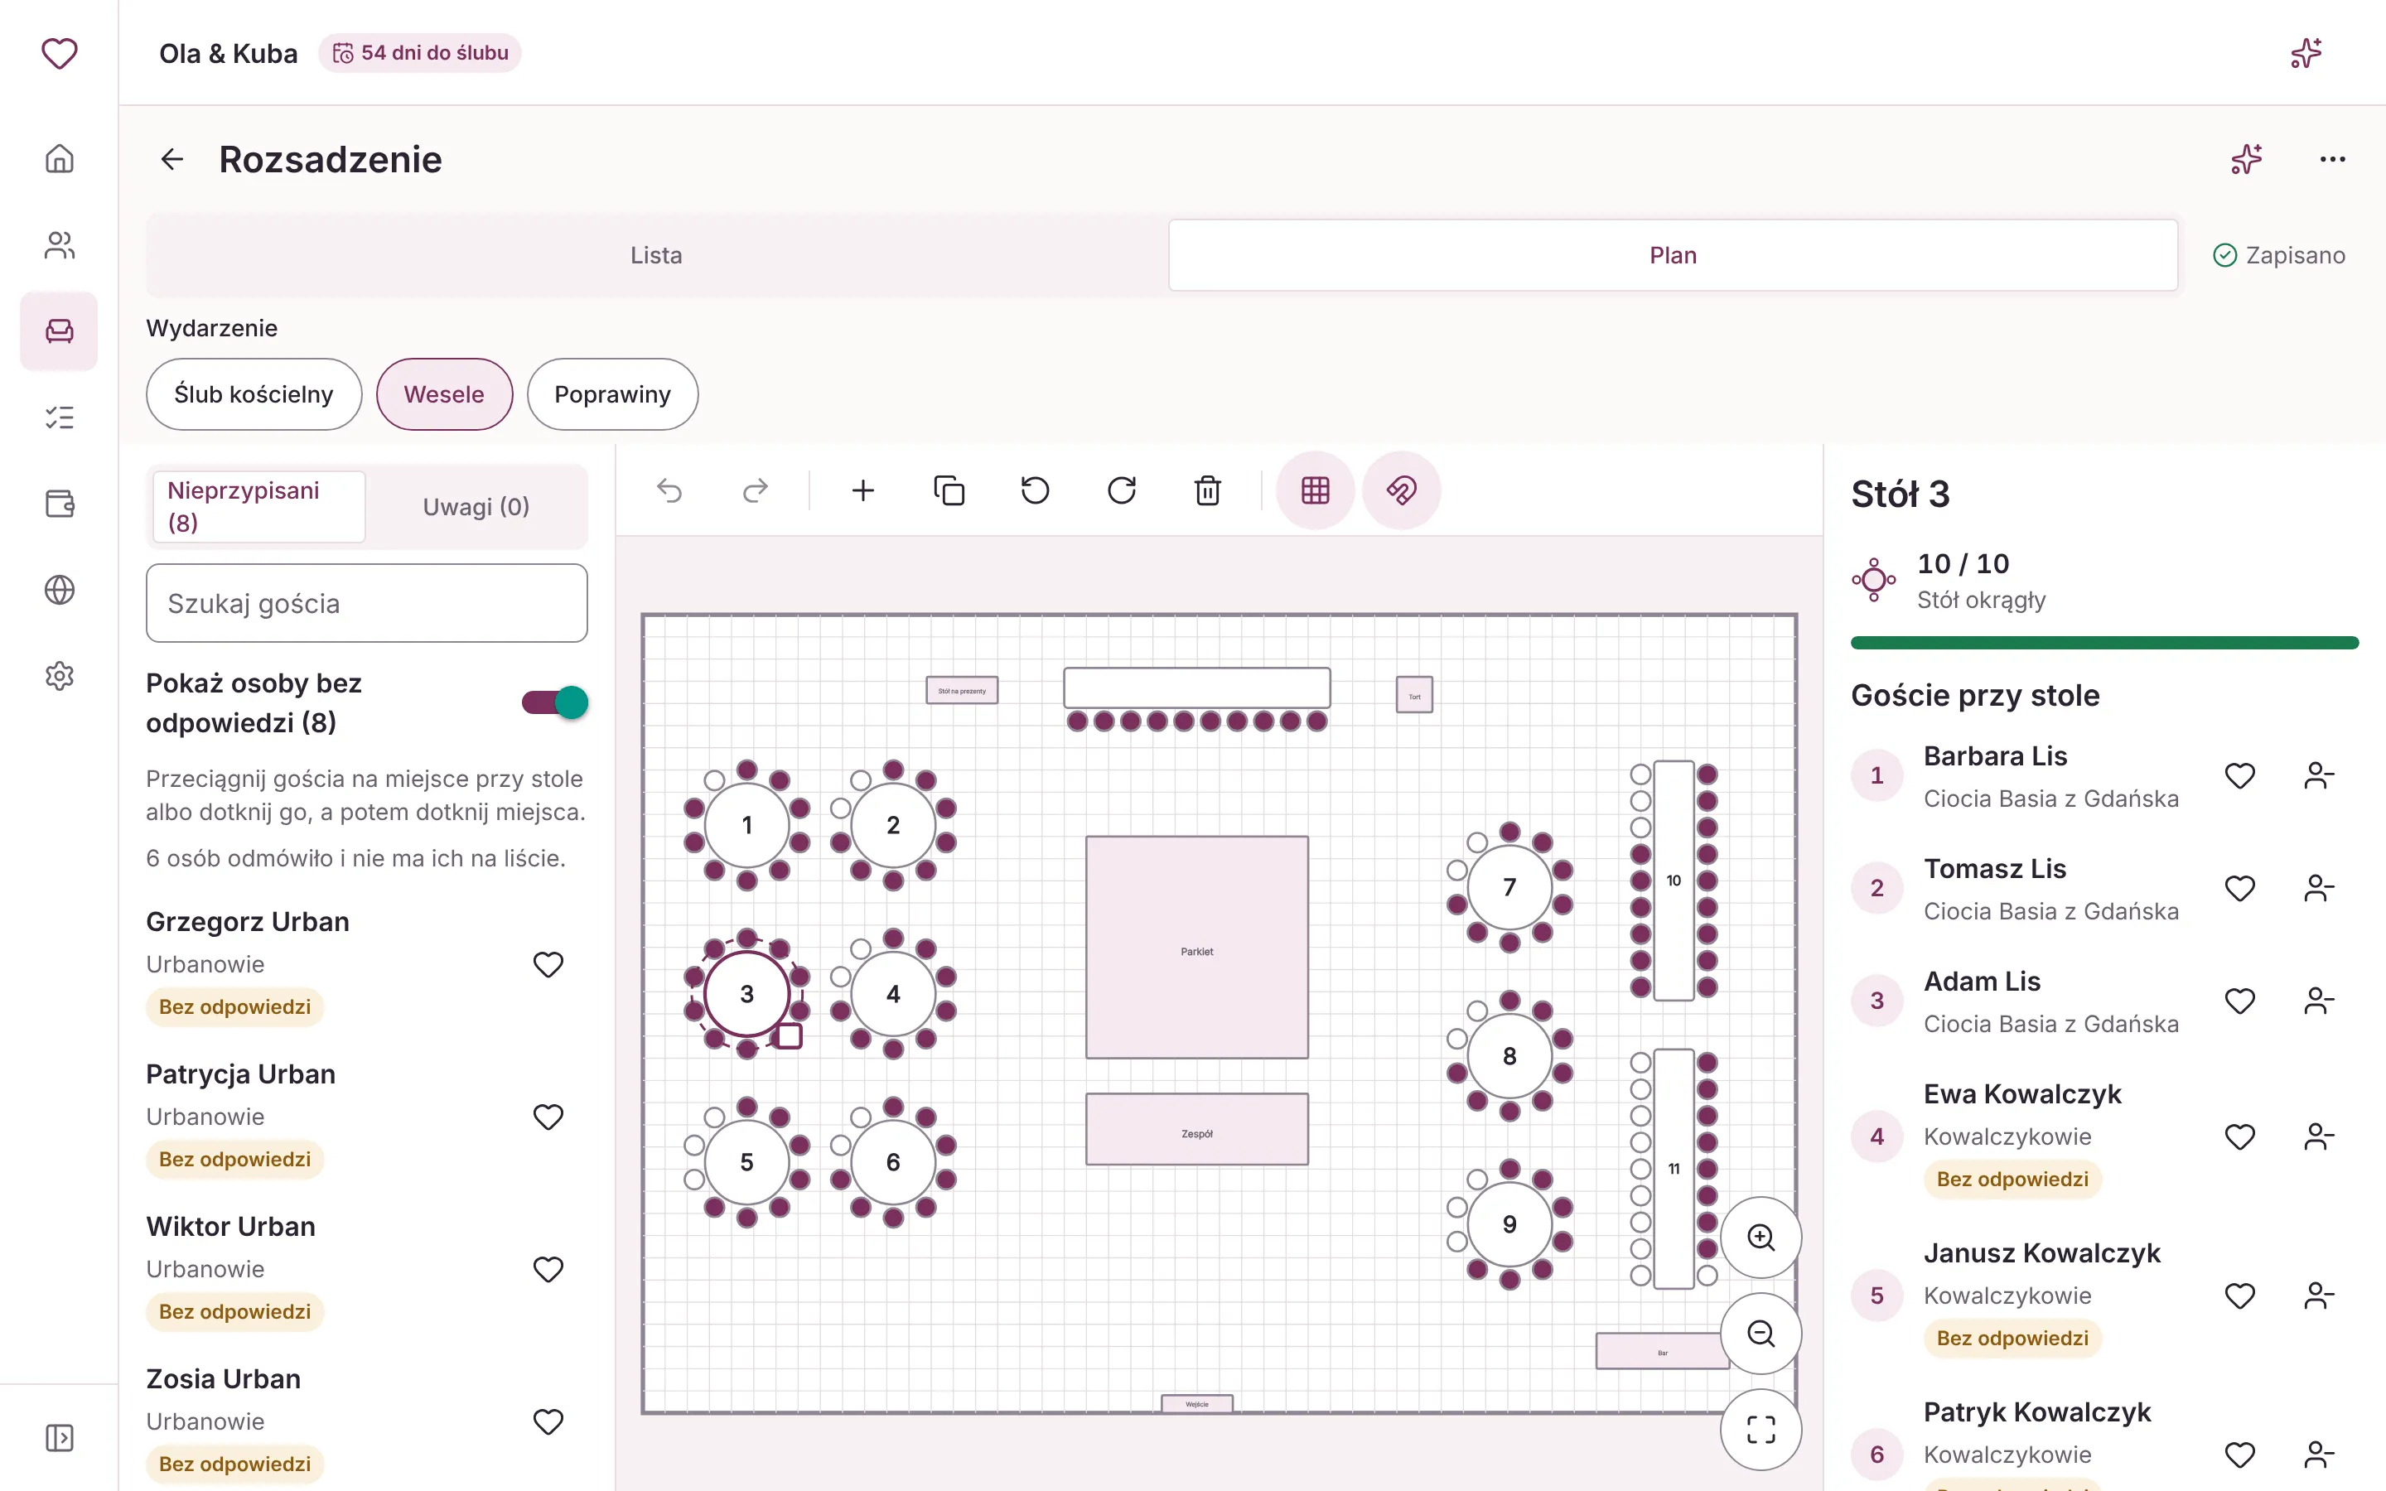Open the Nieprzypisani (8) tab

(258, 507)
